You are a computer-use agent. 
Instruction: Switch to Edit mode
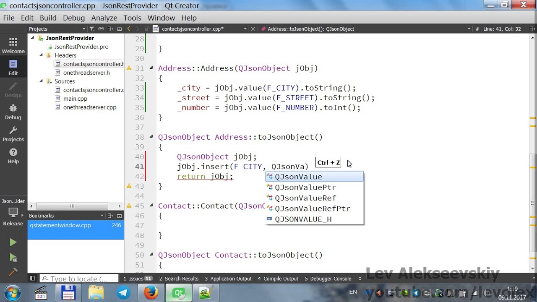click(x=13, y=68)
